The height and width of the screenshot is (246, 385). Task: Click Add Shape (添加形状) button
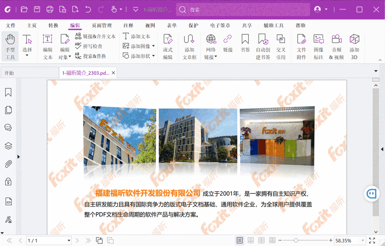[136, 56]
